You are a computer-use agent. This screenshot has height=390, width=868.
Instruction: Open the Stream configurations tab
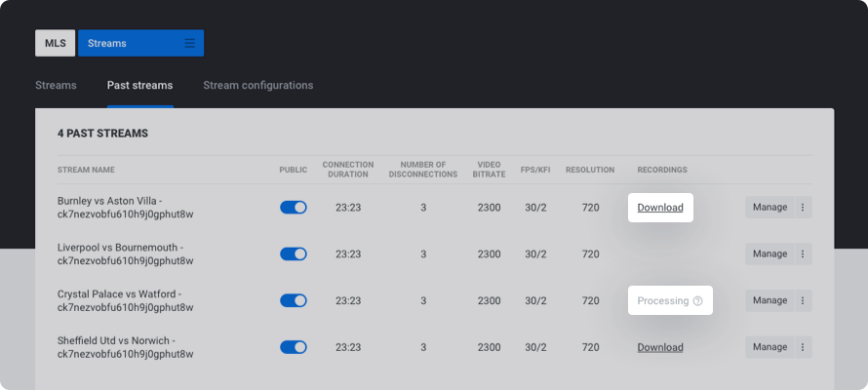point(257,85)
